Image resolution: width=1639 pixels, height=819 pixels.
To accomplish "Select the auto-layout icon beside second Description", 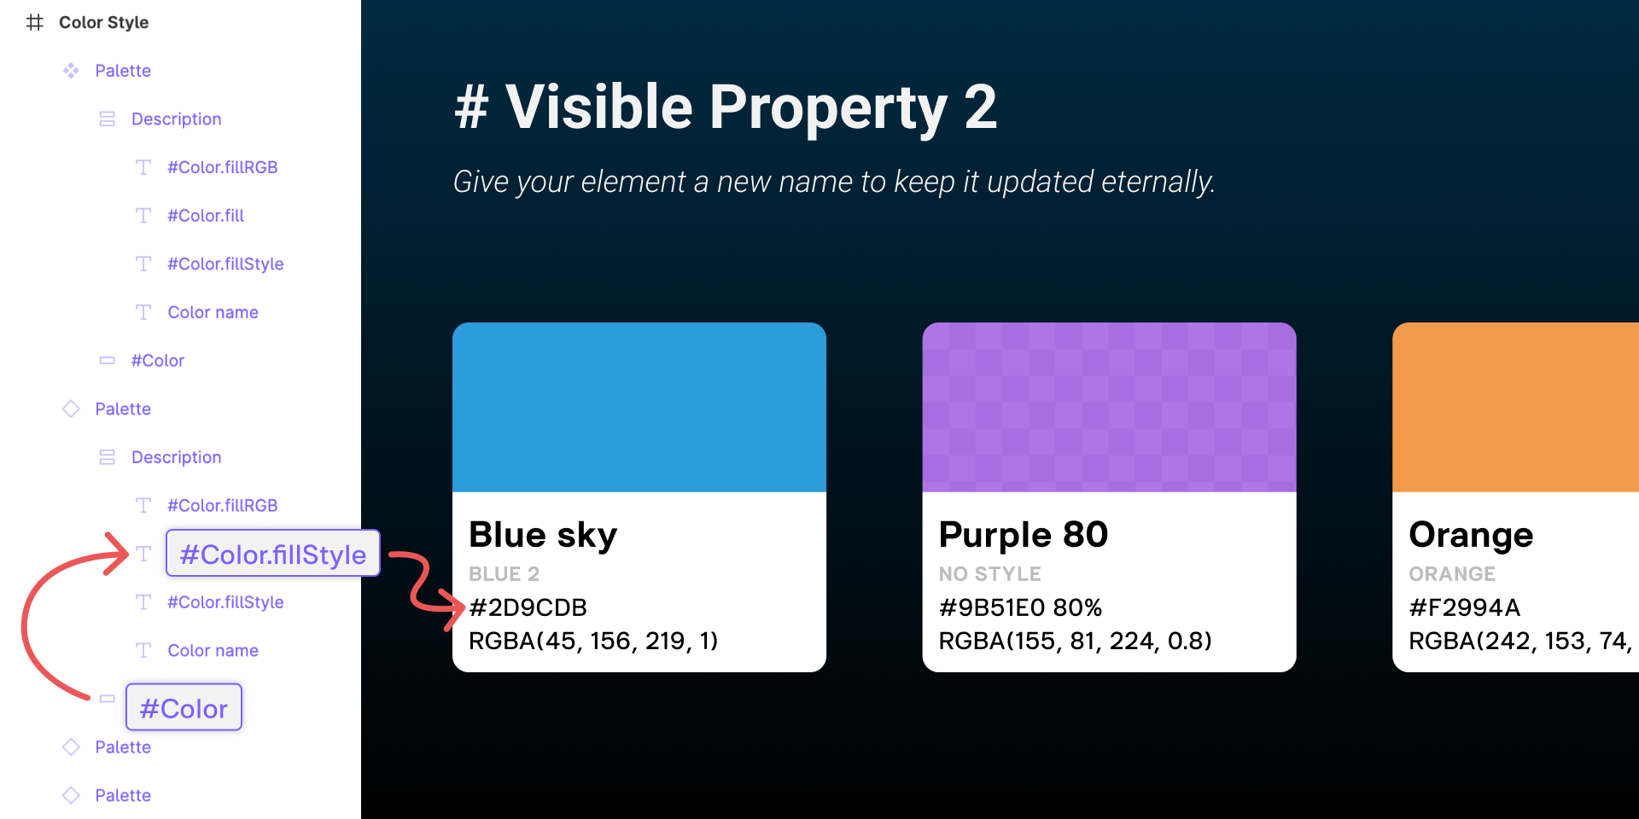I will tap(108, 457).
